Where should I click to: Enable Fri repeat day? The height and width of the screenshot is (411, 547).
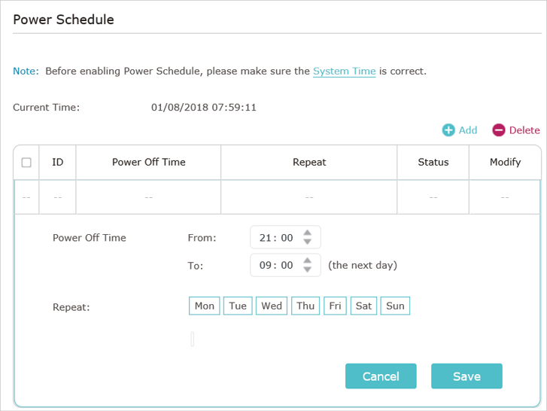pyautogui.click(x=335, y=306)
